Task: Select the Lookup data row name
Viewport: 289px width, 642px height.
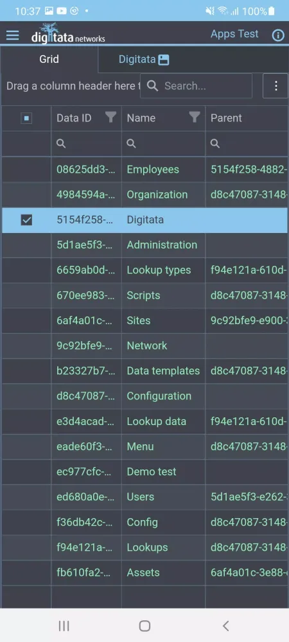Action: coord(156,421)
